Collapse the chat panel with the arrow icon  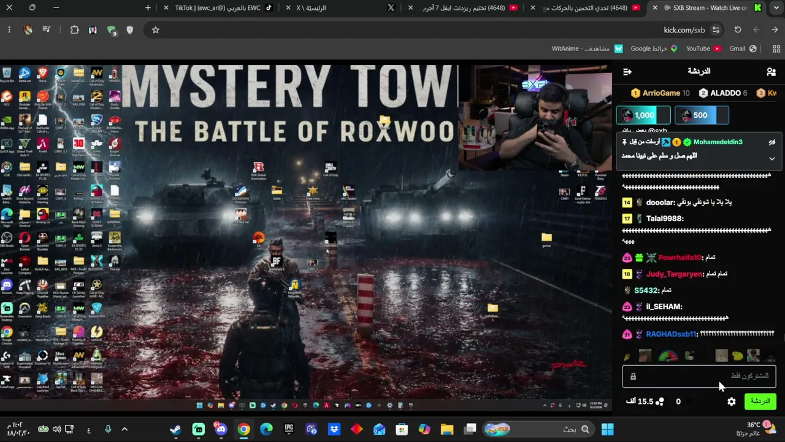(627, 72)
